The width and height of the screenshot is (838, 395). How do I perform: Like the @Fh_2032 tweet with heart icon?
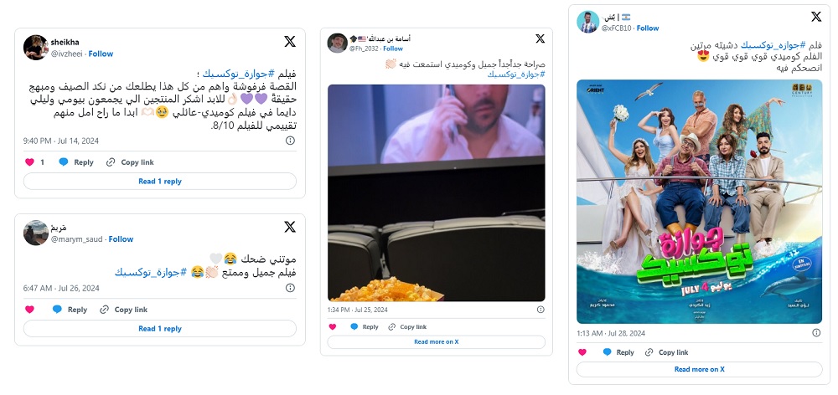[x=333, y=326]
